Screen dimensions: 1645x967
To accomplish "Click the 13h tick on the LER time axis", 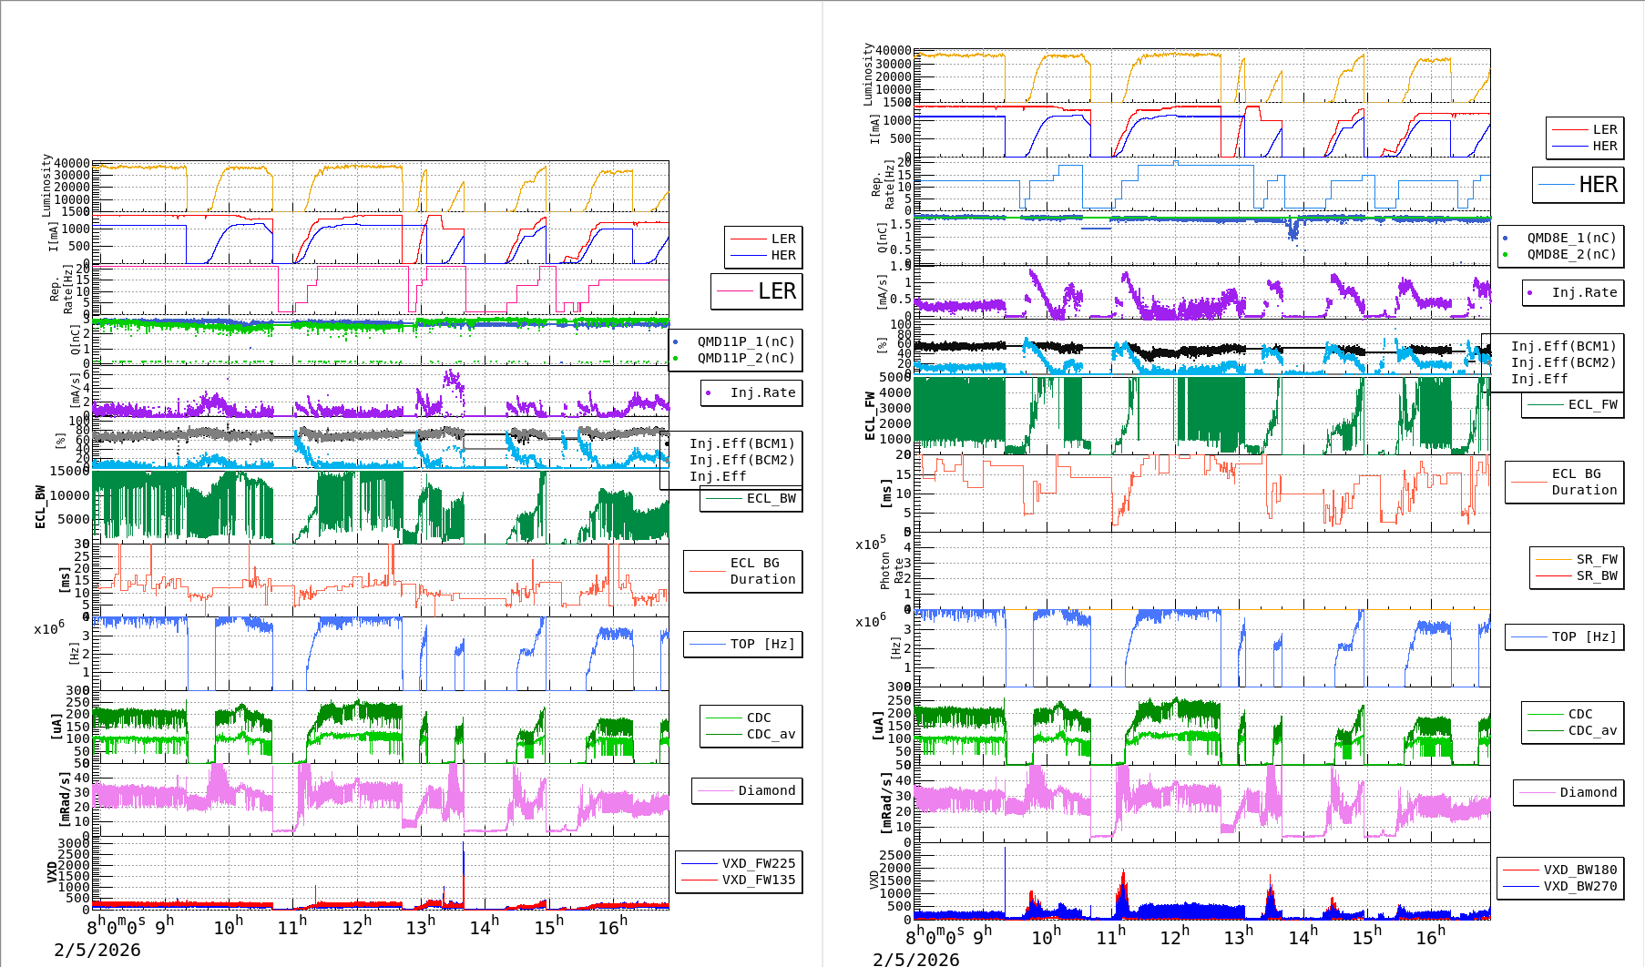I will tap(421, 927).
